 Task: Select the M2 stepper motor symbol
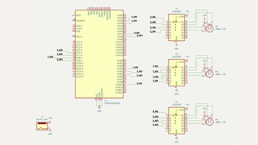[210, 74]
